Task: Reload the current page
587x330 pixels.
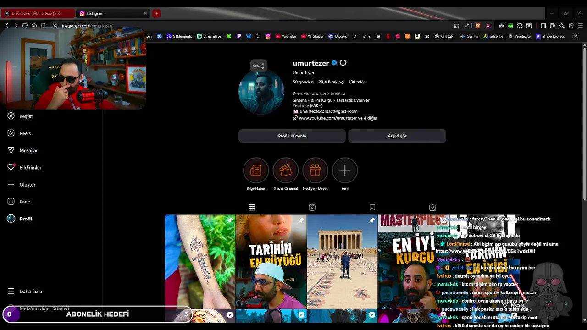Action: (x=25, y=26)
